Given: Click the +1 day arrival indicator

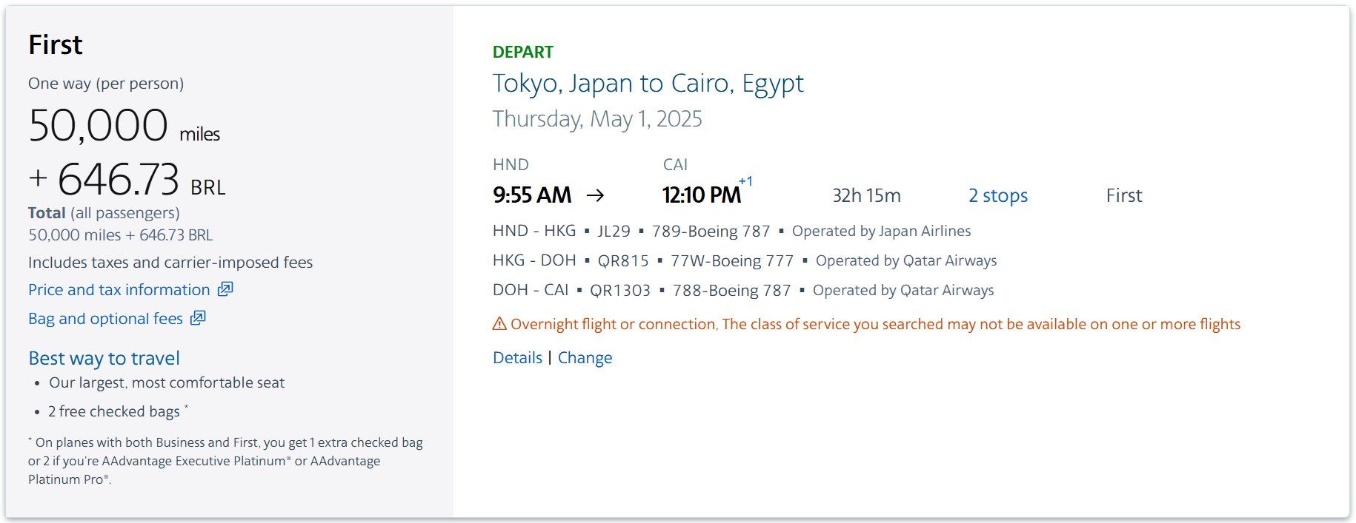Looking at the screenshot, I should 745,181.
